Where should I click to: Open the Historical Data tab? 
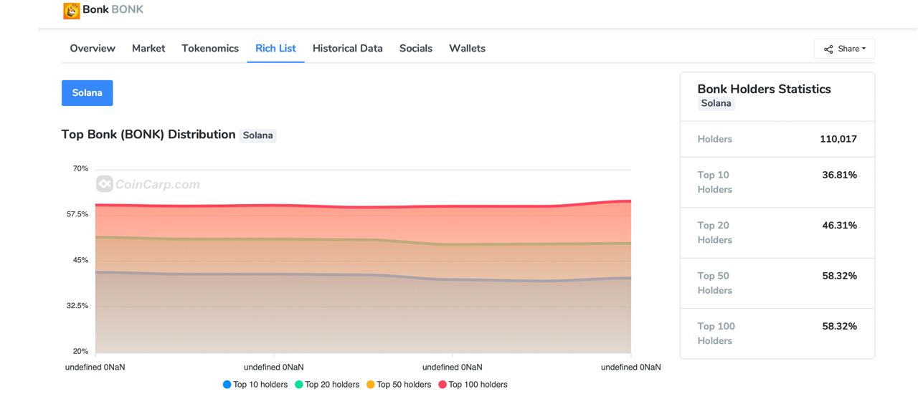click(348, 48)
